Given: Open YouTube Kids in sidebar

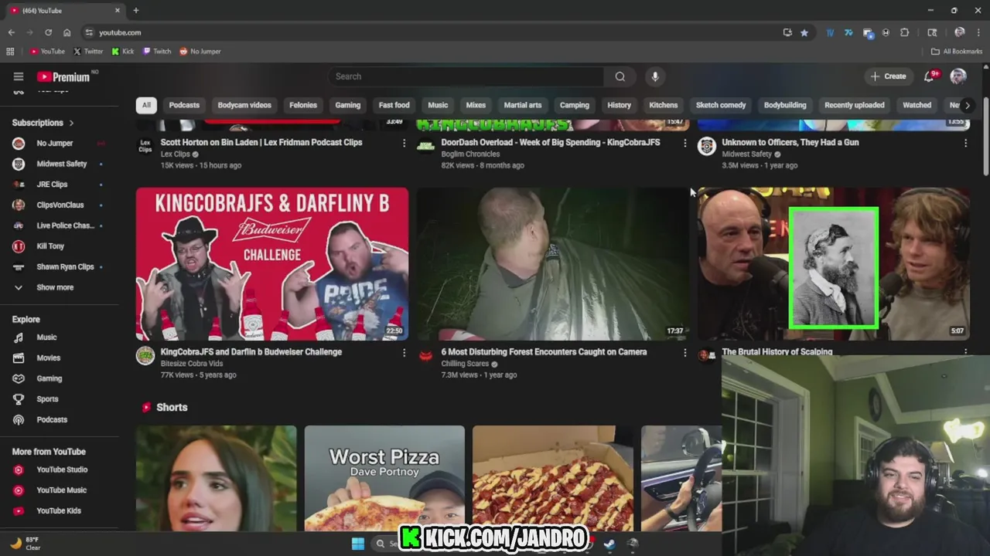Looking at the screenshot, I should (x=60, y=510).
